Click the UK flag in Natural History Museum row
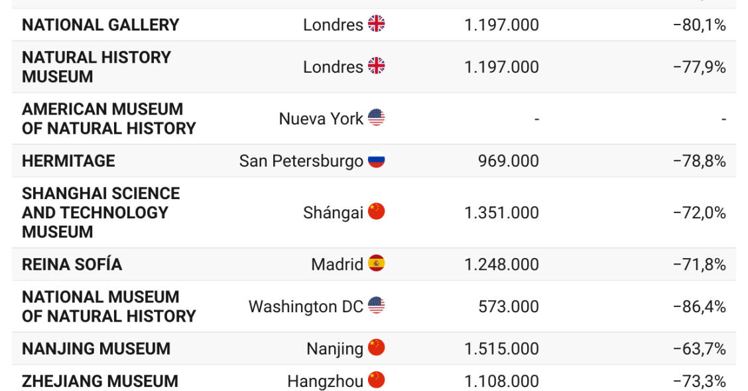This screenshot has height=391, width=748. pyautogui.click(x=376, y=66)
